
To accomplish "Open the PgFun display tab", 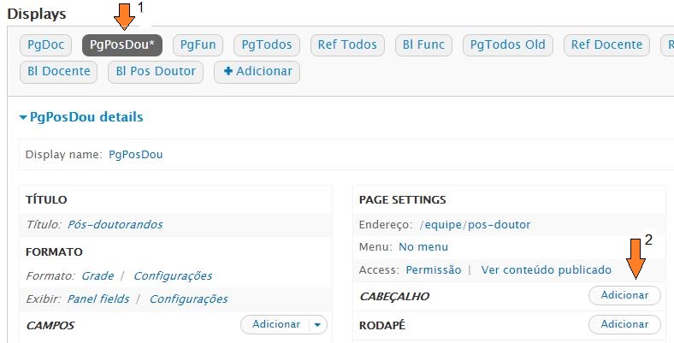I will click(x=198, y=45).
